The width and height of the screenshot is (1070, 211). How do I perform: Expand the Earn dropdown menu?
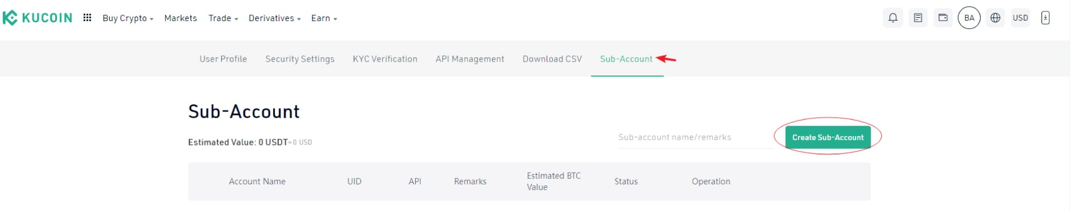pos(324,18)
